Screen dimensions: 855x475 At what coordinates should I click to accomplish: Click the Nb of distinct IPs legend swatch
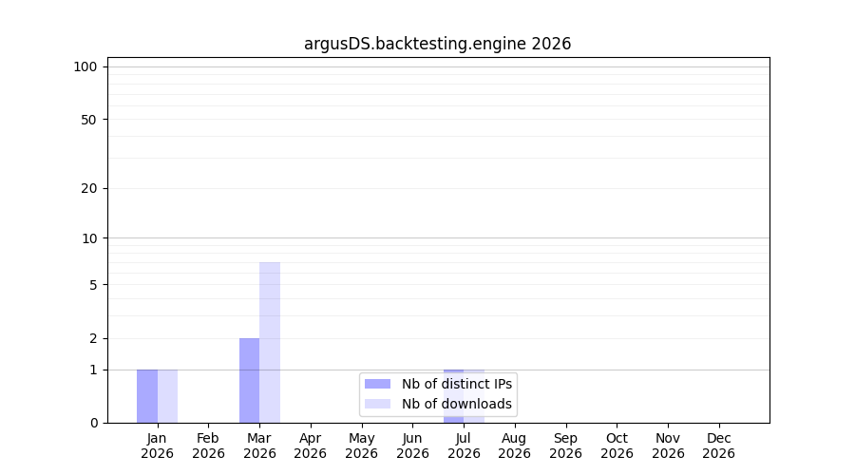pyautogui.click(x=377, y=384)
